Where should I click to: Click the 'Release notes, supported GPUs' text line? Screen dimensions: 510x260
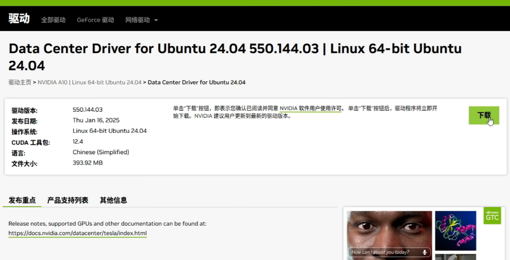click(x=107, y=224)
